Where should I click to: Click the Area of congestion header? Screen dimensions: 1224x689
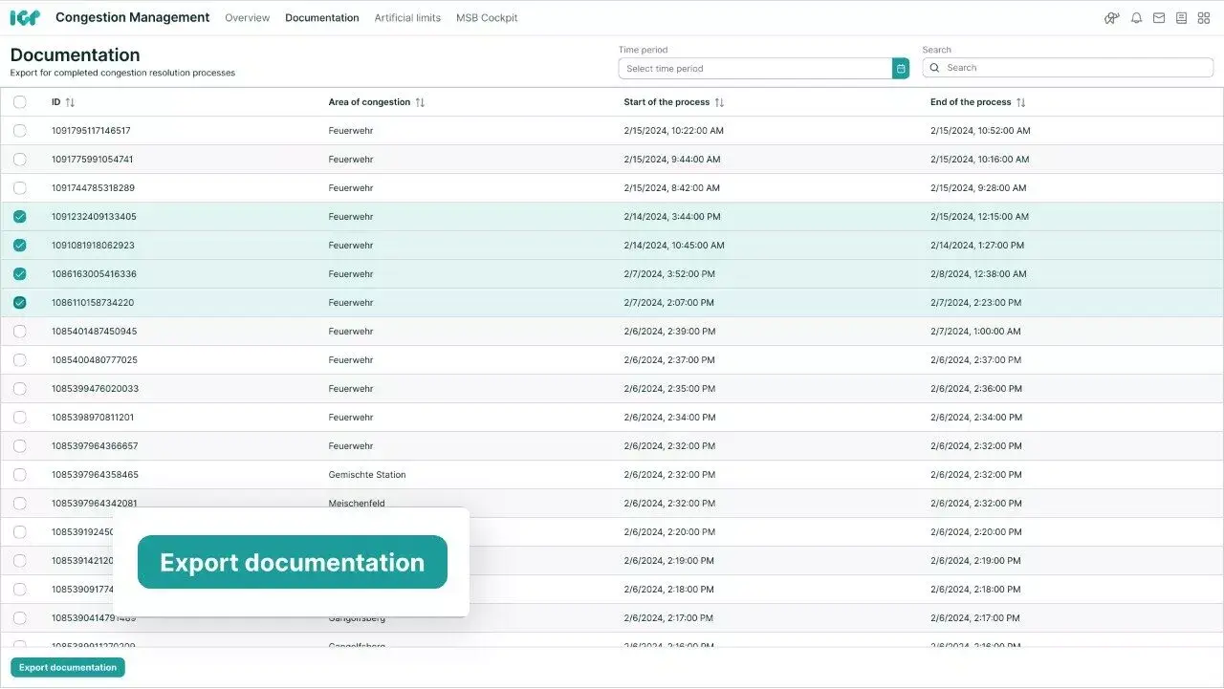click(369, 102)
